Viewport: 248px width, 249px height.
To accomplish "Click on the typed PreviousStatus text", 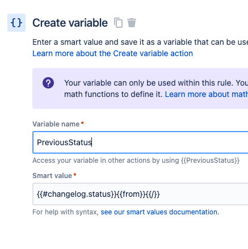I will coord(64,142).
